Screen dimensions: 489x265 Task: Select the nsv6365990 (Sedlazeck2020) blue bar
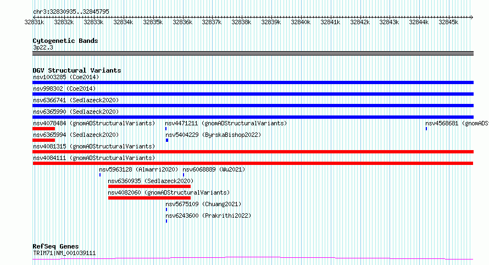coord(253,117)
